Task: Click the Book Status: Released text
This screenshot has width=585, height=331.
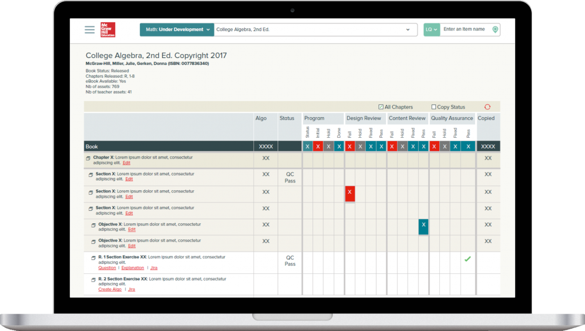Action: click(x=107, y=71)
